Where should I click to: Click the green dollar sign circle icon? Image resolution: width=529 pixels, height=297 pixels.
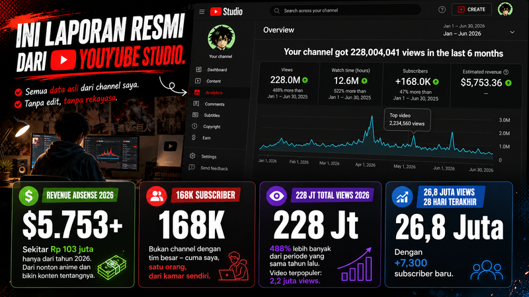pyautogui.click(x=28, y=195)
